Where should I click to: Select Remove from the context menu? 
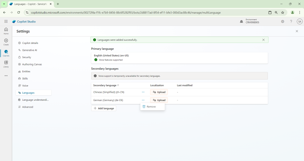[x=151, y=107]
